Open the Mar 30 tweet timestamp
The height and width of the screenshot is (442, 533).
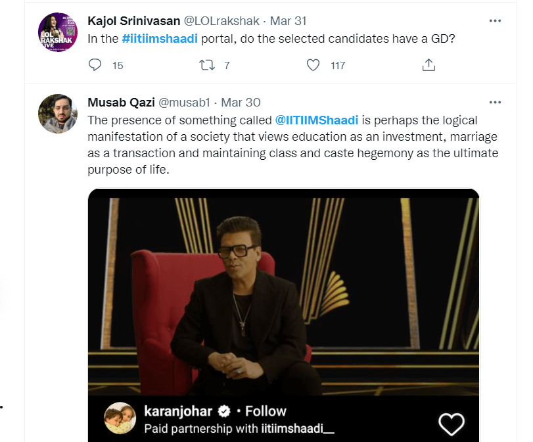[241, 103]
